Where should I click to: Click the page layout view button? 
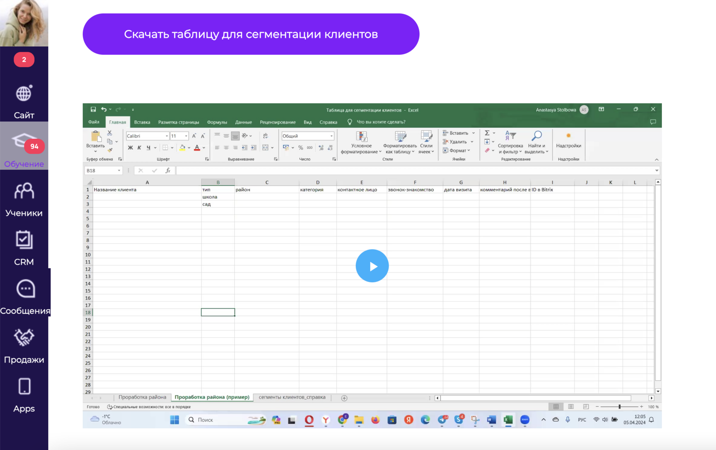(x=571, y=407)
